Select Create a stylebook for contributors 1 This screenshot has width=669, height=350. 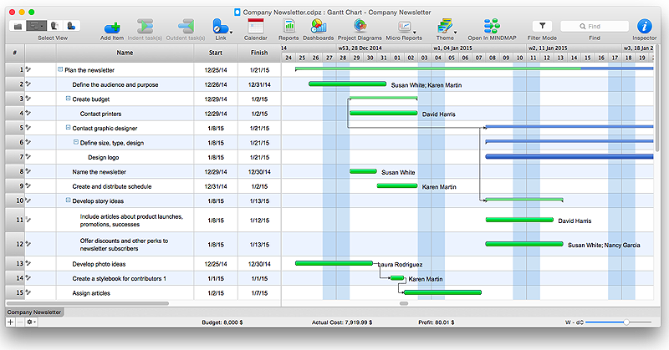[119, 278]
